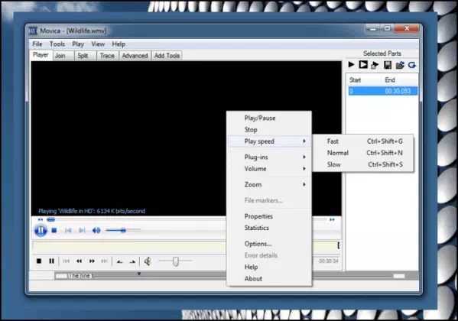Click the fast-forward double arrow in lower toolbar

[92, 261]
